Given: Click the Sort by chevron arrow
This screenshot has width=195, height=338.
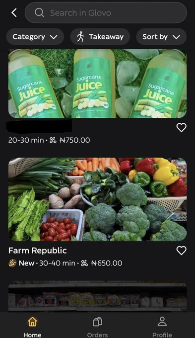Looking at the screenshot, I should (176, 37).
